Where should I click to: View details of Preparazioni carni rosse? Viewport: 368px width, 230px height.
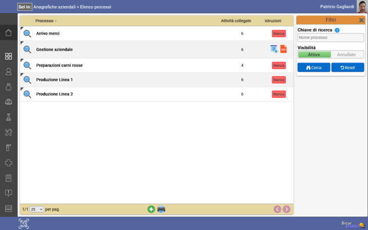(27, 65)
